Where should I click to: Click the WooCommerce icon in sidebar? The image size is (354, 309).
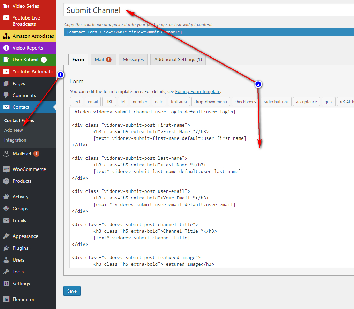tap(6, 169)
